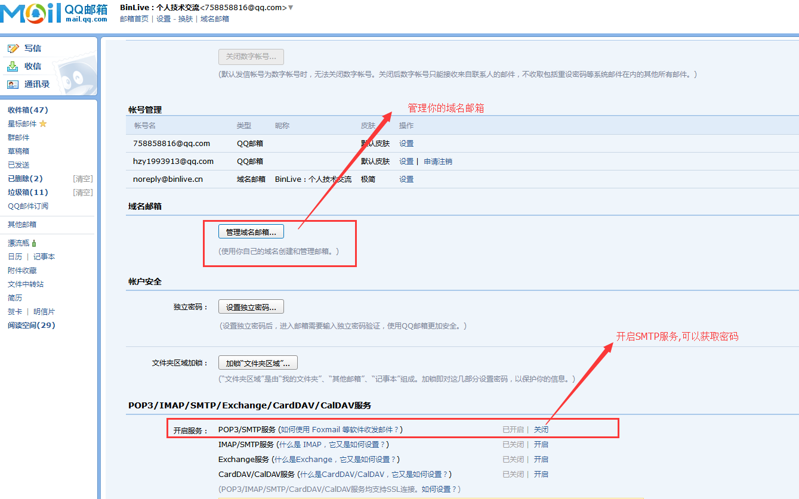This screenshot has height=499, width=799.
Task: Open 如何使用 Foxmail 等软件收发邮件 help link
Action: coord(340,429)
